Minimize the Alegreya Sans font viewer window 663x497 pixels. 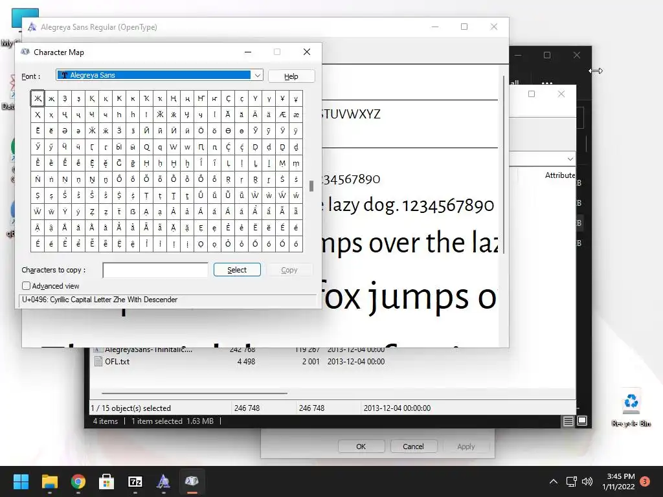(435, 27)
